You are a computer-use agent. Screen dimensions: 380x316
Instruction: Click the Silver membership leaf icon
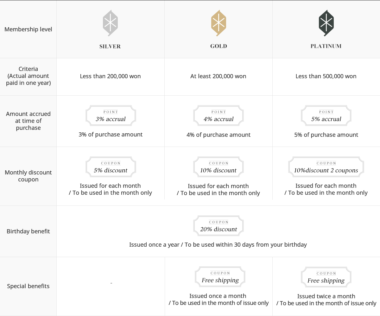[x=110, y=23]
